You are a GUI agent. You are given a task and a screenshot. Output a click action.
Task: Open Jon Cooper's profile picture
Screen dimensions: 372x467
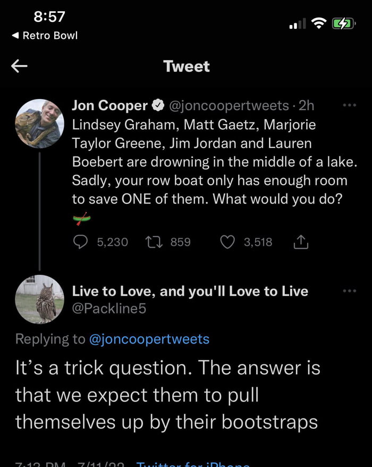[39, 124]
